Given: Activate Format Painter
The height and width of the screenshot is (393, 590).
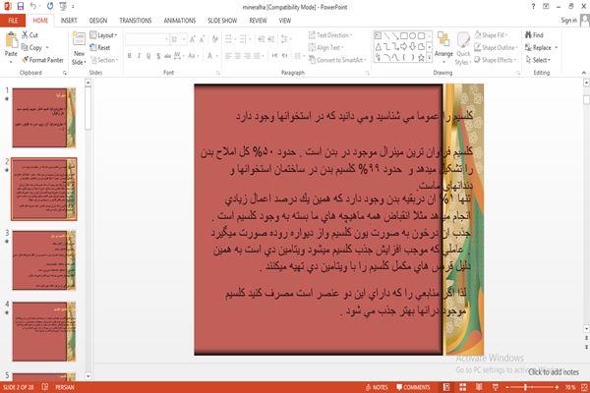Looking at the screenshot, I should (43, 60).
